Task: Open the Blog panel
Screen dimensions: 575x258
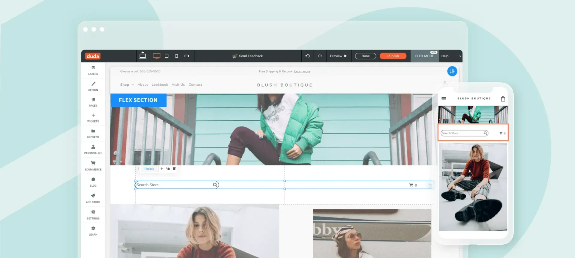Action: pos(93,182)
